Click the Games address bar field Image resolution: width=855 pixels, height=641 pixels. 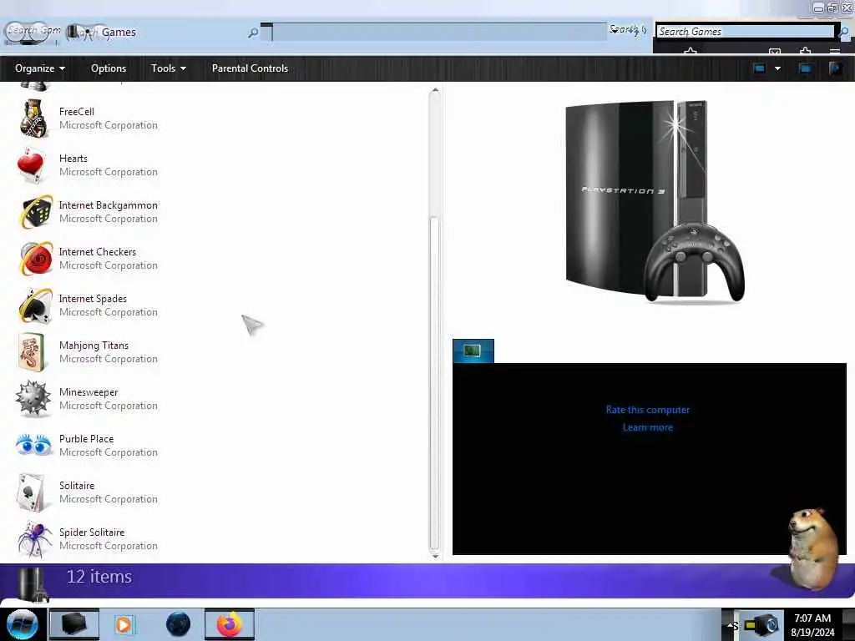(x=439, y=32)
